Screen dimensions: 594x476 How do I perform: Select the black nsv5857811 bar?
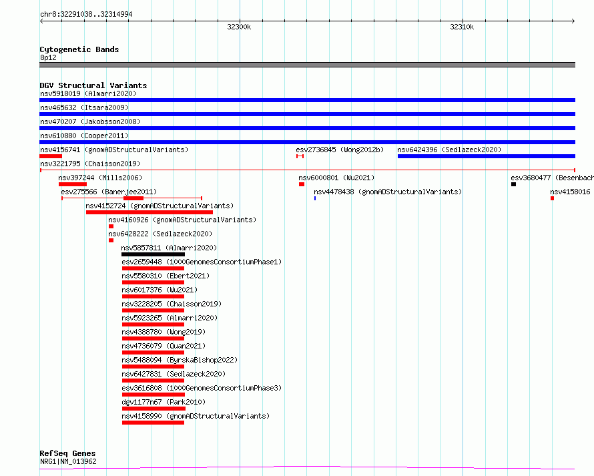pyautogui.click(x=153, y=254)
